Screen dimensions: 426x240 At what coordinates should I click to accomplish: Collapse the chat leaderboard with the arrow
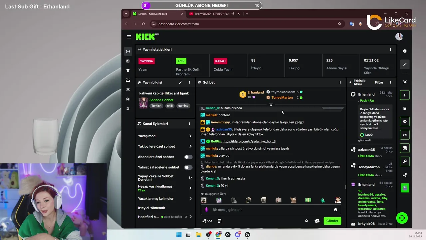pyautogui.click(x=271, y=104)
